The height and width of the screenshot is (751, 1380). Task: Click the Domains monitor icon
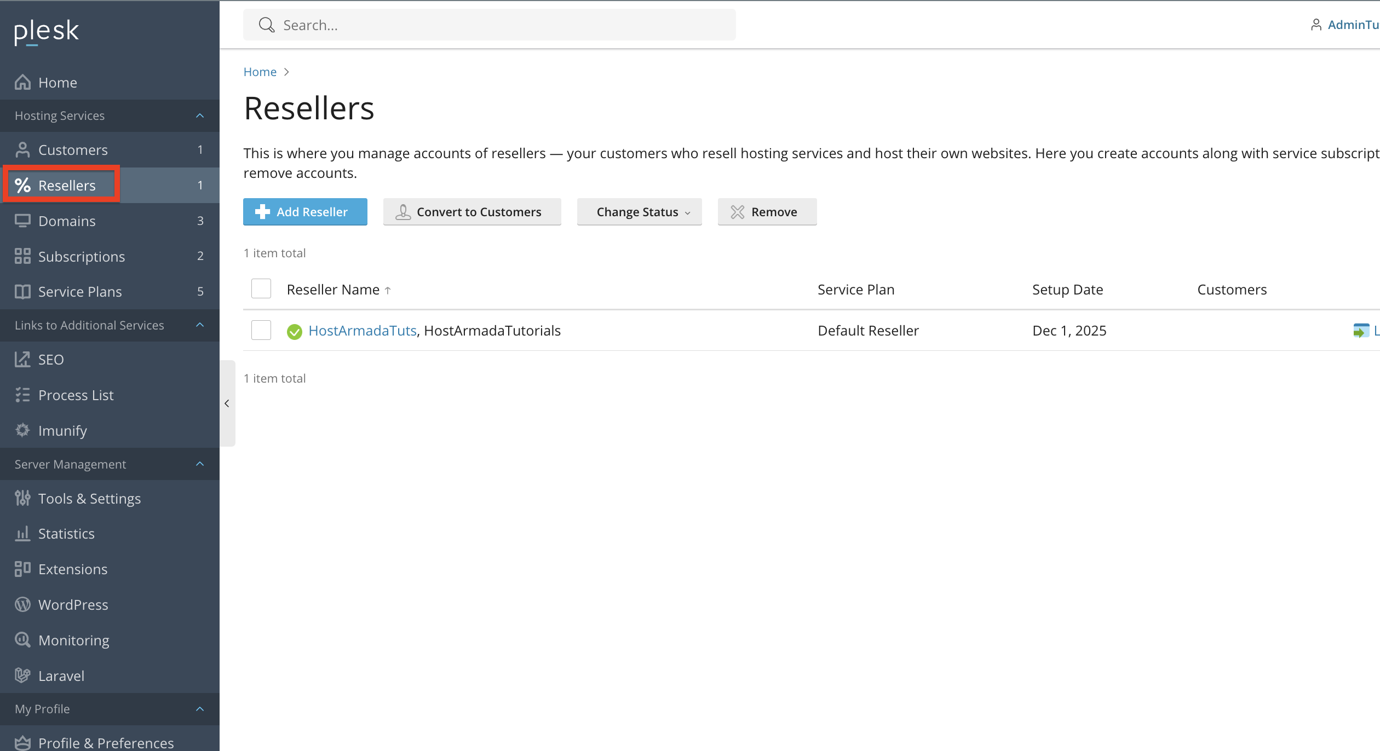pos(22,221)
